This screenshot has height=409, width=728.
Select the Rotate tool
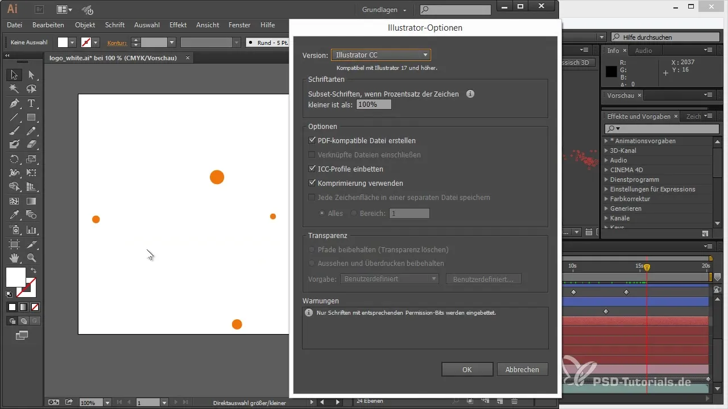[14, 159]
